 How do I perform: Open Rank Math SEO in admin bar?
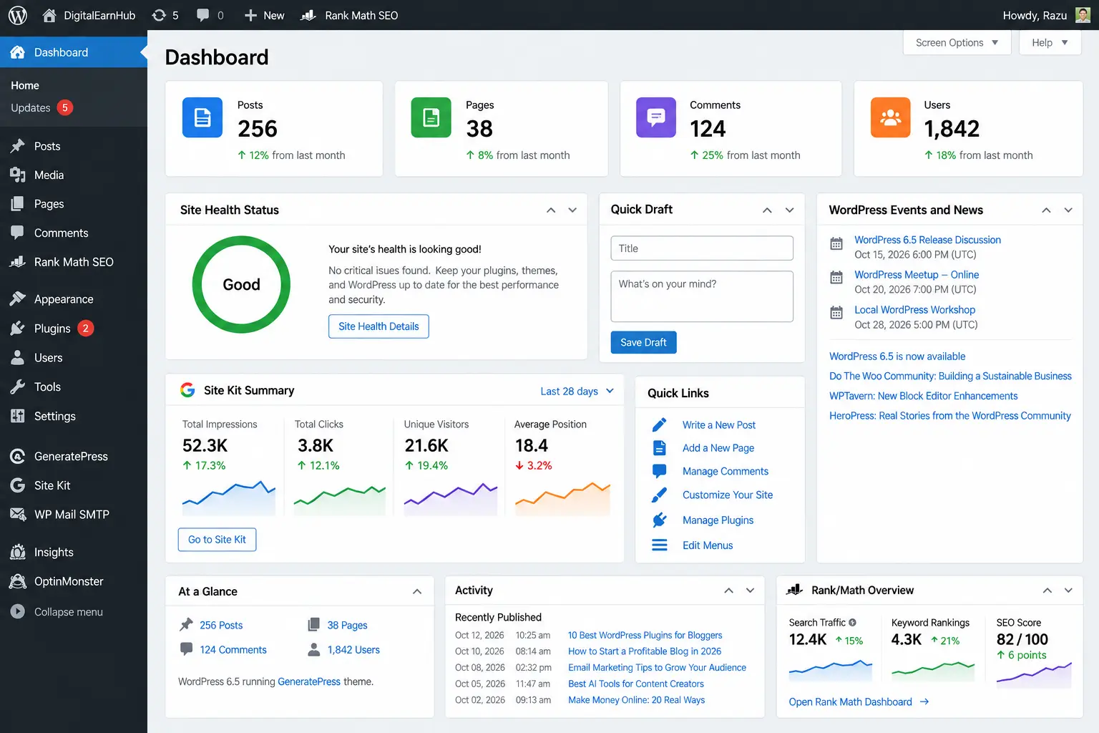[x=349, y=15]
